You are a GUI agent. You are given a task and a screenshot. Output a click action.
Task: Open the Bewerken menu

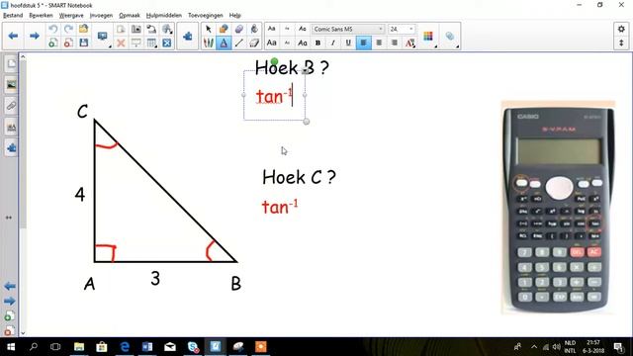click(x=41, y=16)
